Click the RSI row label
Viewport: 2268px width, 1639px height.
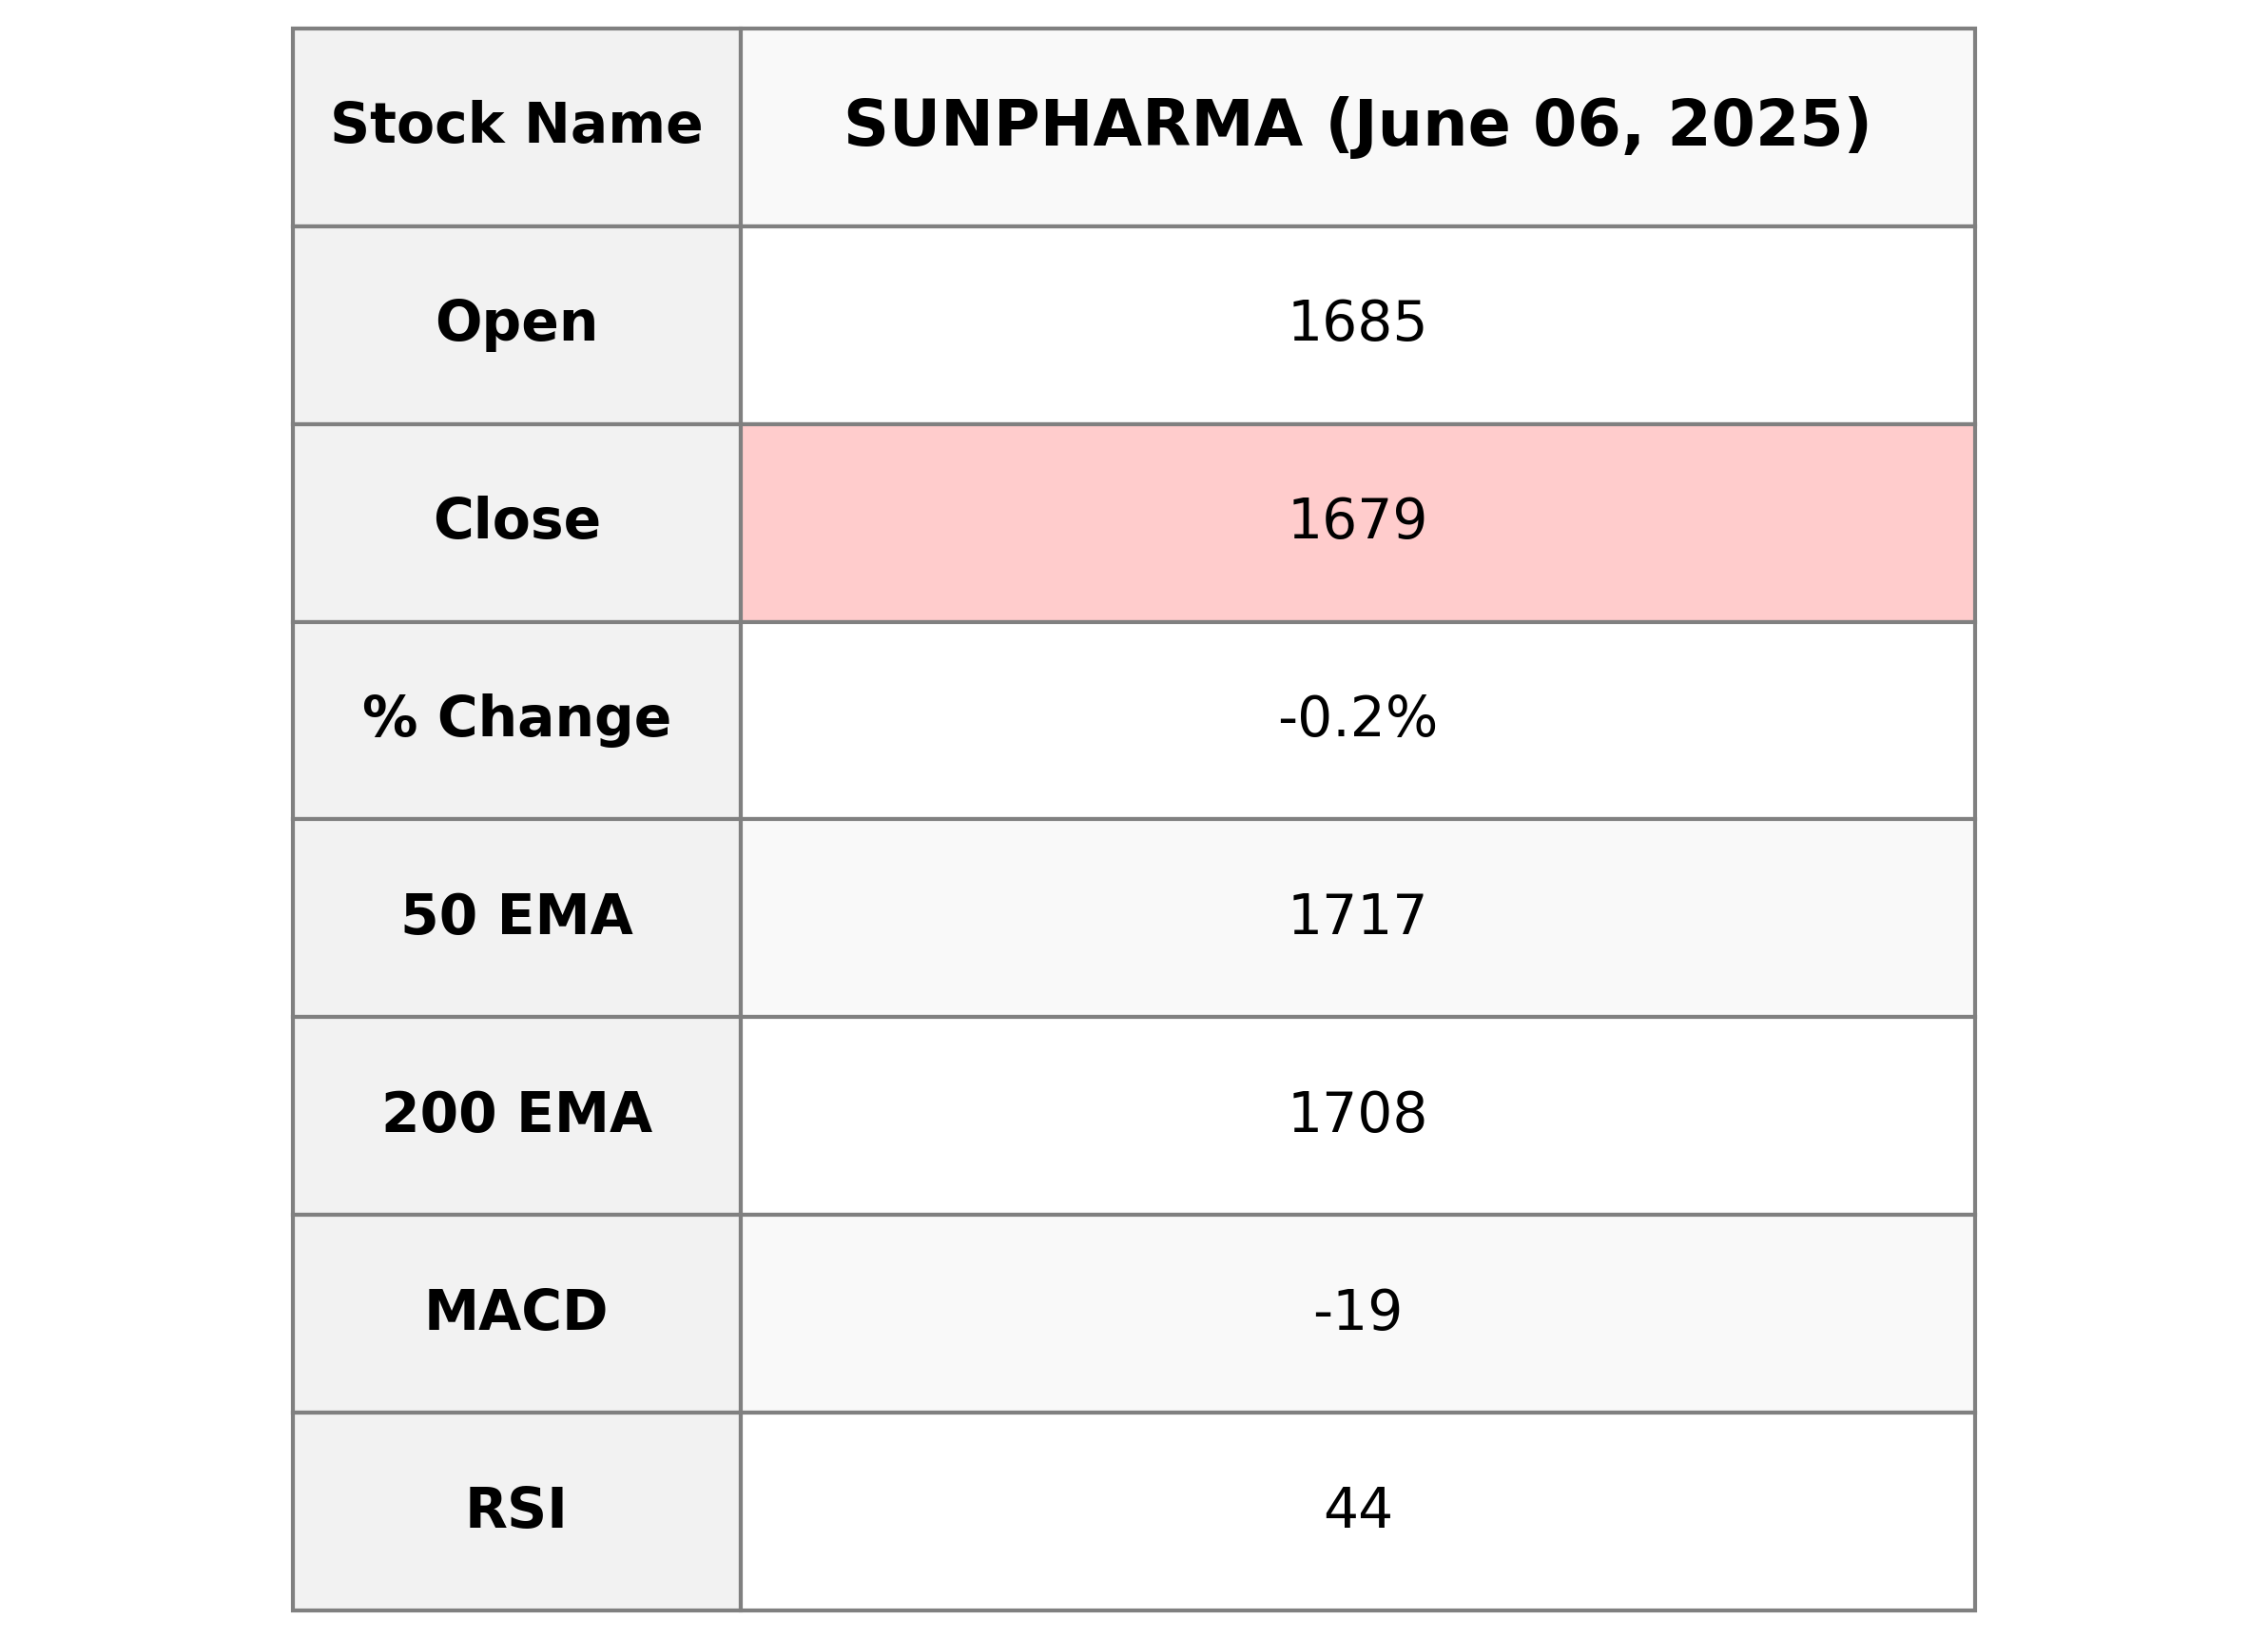[x=516, y=1510]
